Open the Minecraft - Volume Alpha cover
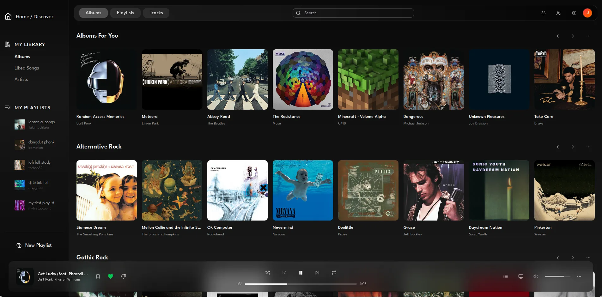This screenshot has width=602, height=297. [368, 79]
